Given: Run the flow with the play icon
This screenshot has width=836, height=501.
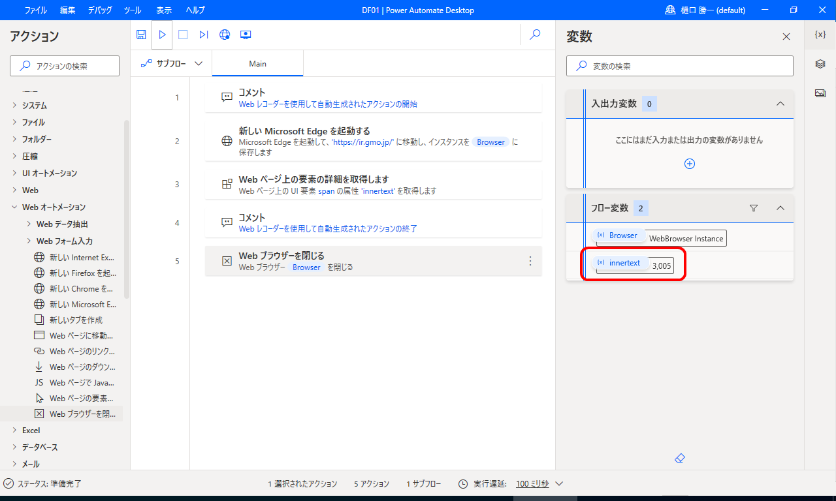Looking at the screenshot, I should 162,35.
